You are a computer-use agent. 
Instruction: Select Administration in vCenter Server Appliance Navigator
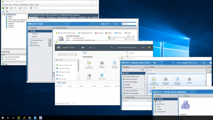(162, 112)
